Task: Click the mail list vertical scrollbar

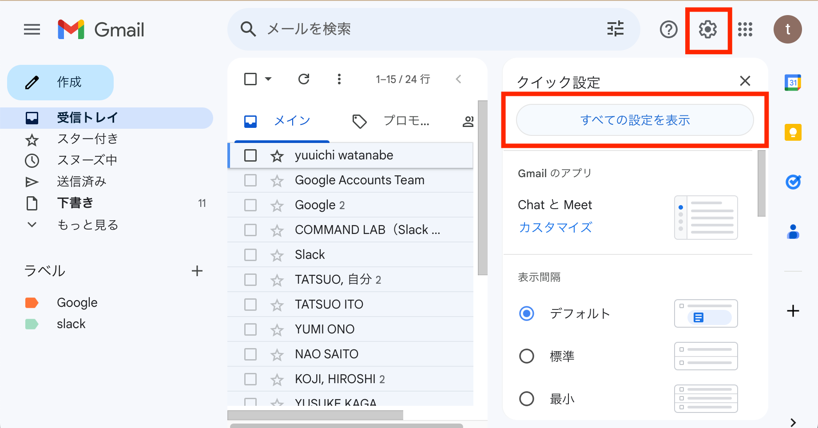Action: coord(482,188)
